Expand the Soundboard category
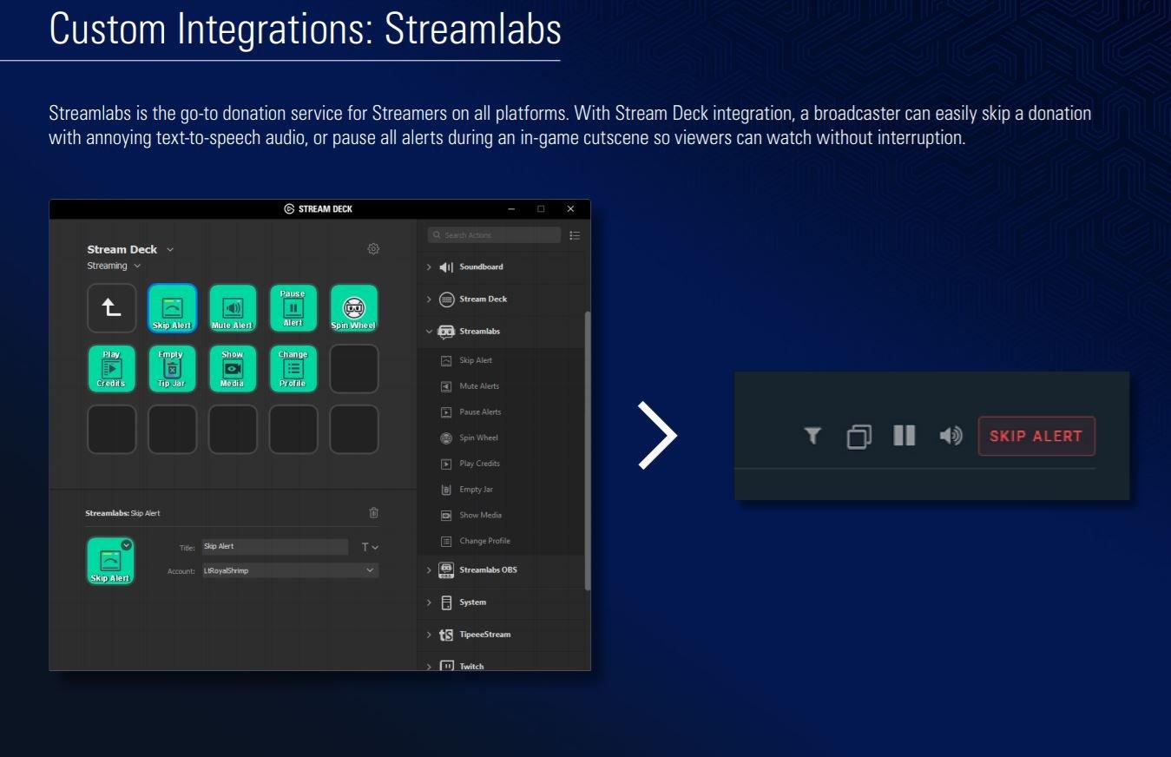Viewport: 1171px width, 757px height. pyautogui.click(x=428, y=267)
